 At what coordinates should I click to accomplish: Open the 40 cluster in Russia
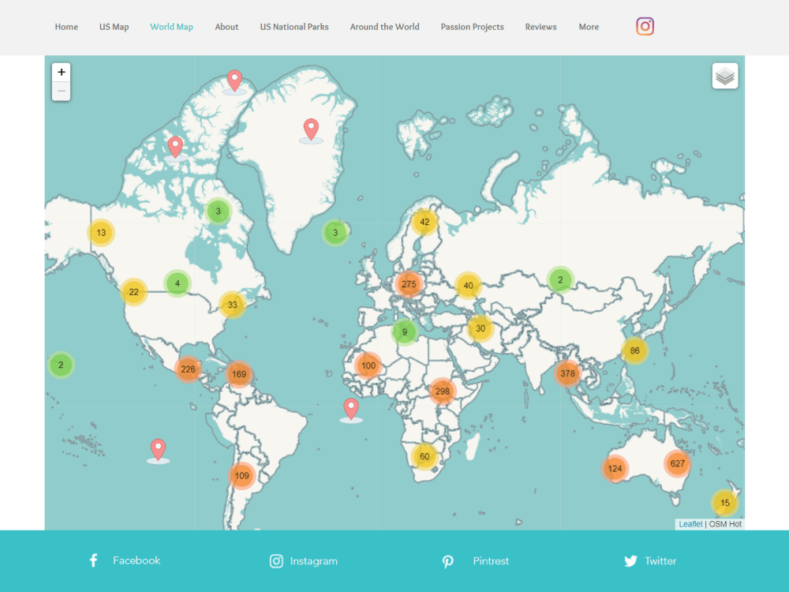click(x=468, y=286)
